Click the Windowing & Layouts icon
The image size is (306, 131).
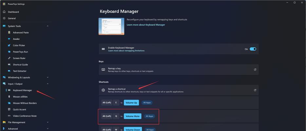coord(4,77)
